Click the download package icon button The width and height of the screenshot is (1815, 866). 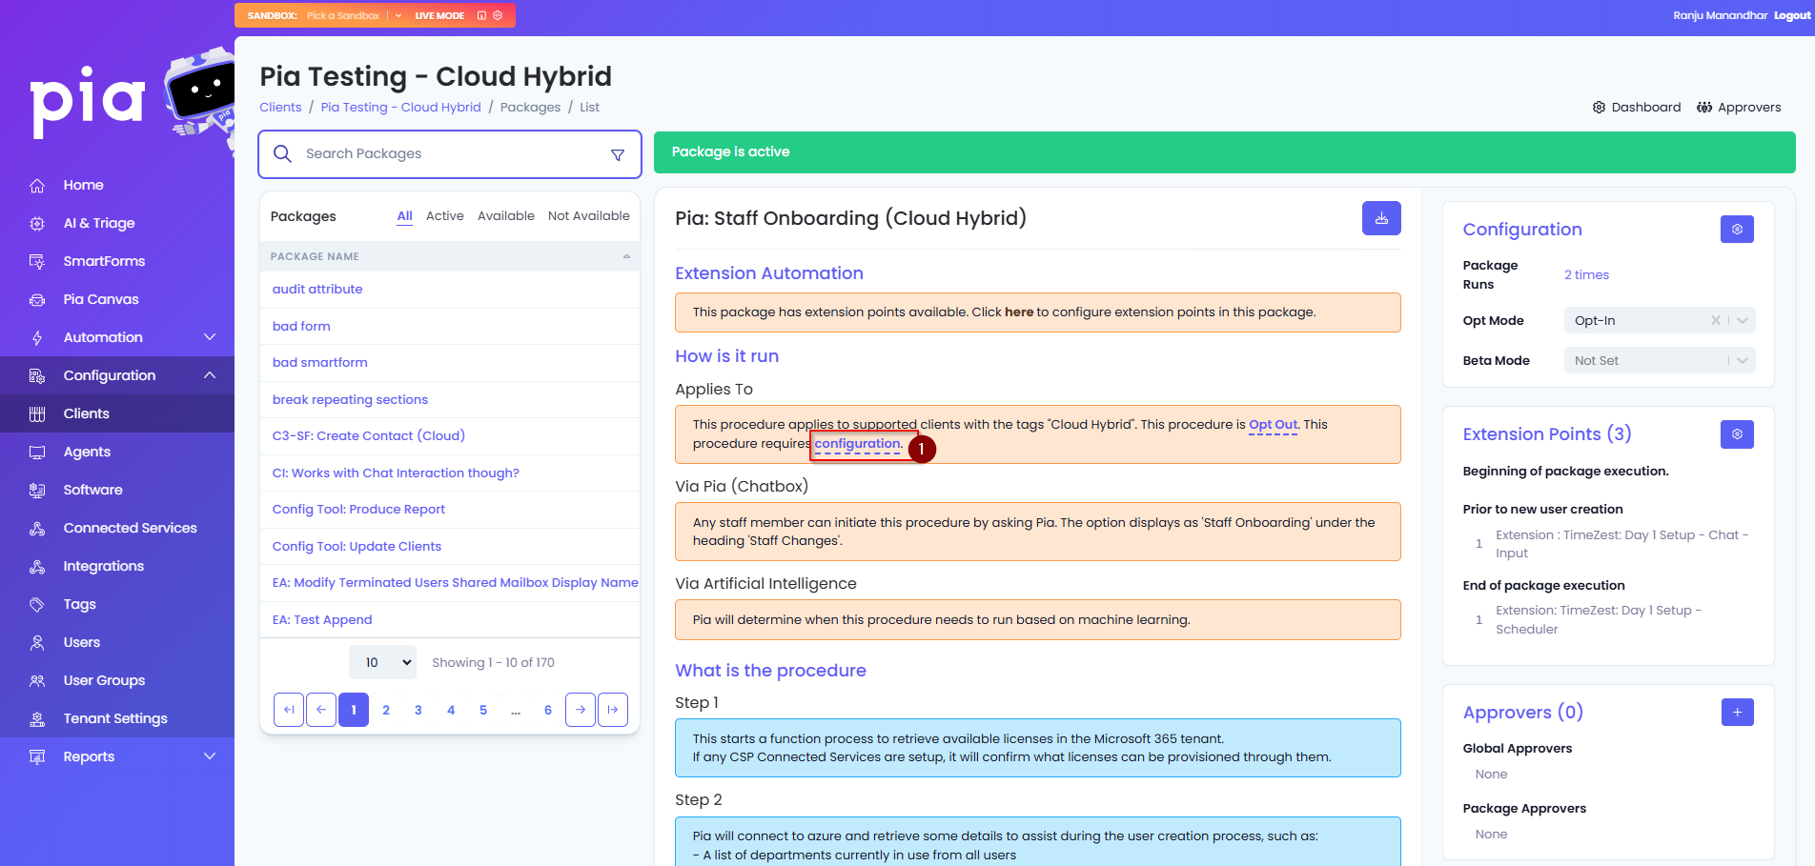(1381, 218)
